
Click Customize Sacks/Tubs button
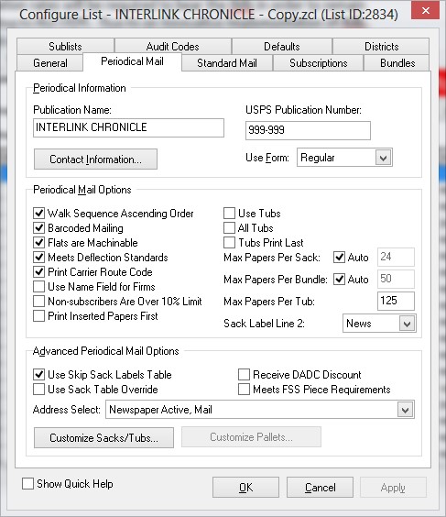pyautogui.click(x=103, y=437)
